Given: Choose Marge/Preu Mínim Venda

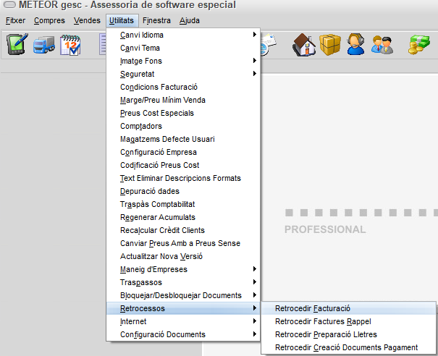Looking at the screenshot, I should 183,100.
